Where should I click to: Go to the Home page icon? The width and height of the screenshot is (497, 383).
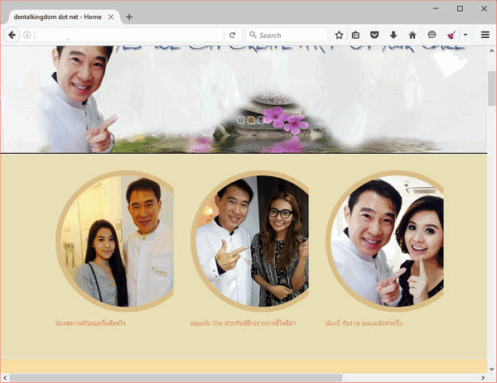coord(413,36)
